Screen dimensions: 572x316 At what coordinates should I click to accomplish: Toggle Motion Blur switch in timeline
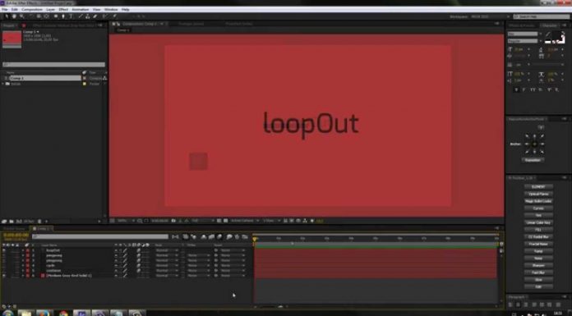click(219, 237)
